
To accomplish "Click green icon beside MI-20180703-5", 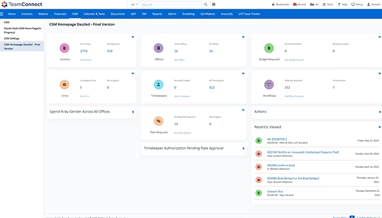I will [x=259, y=141].
